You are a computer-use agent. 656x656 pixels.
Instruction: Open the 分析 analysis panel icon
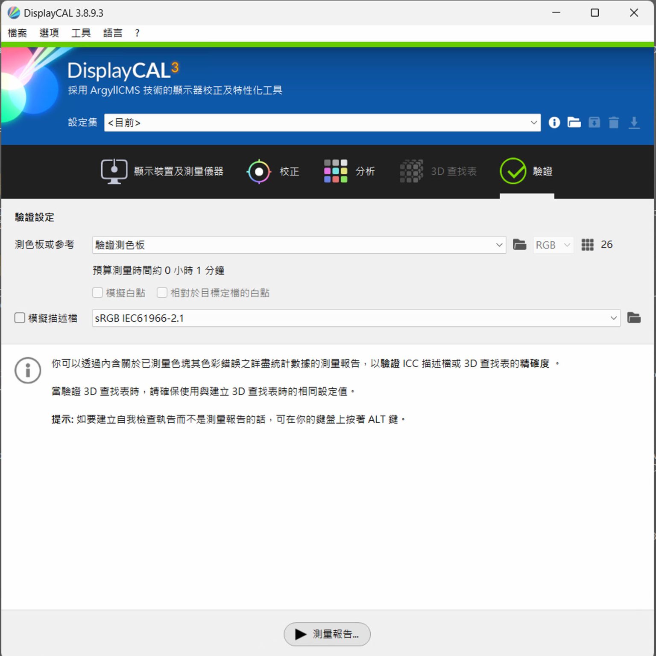click(x=336, y=171)
